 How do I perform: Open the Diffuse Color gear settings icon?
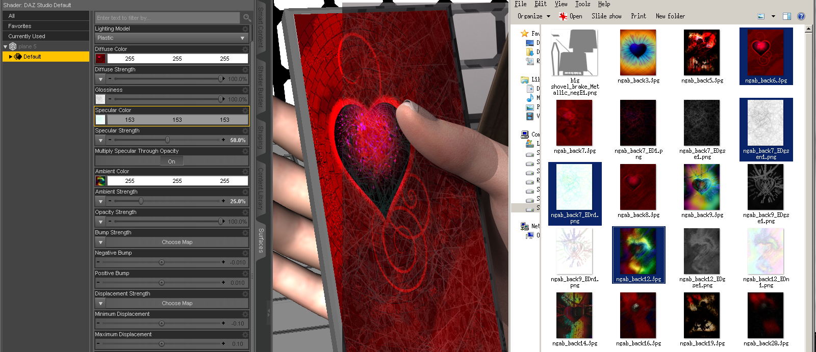245,49
